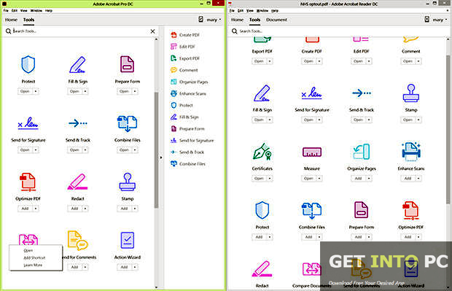Expand the dropdown arrow under Certificates in Reader
Screen dimensions: 452x291
270,179
